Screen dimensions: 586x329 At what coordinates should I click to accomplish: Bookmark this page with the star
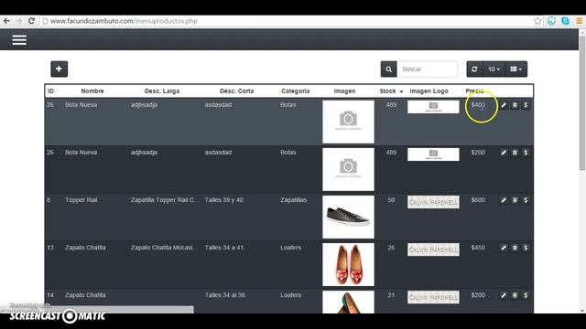[537, 21]
